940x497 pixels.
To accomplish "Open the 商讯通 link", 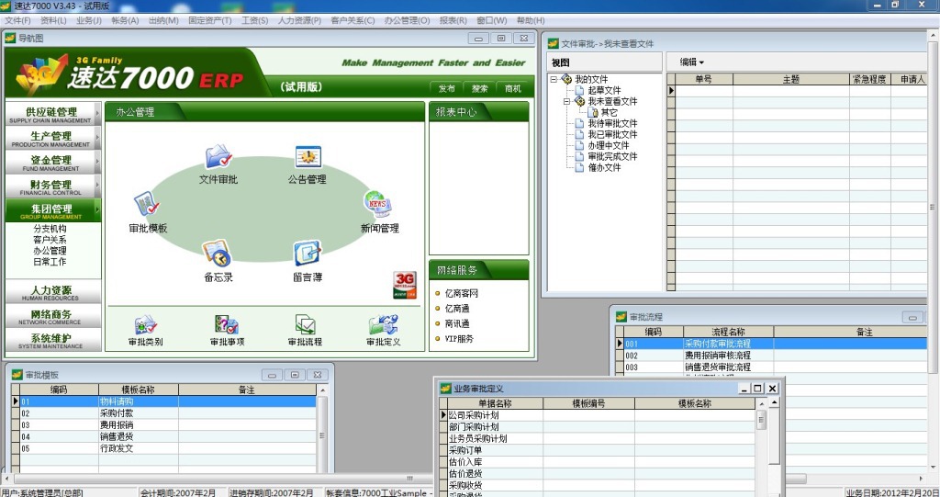I will 457,323.
